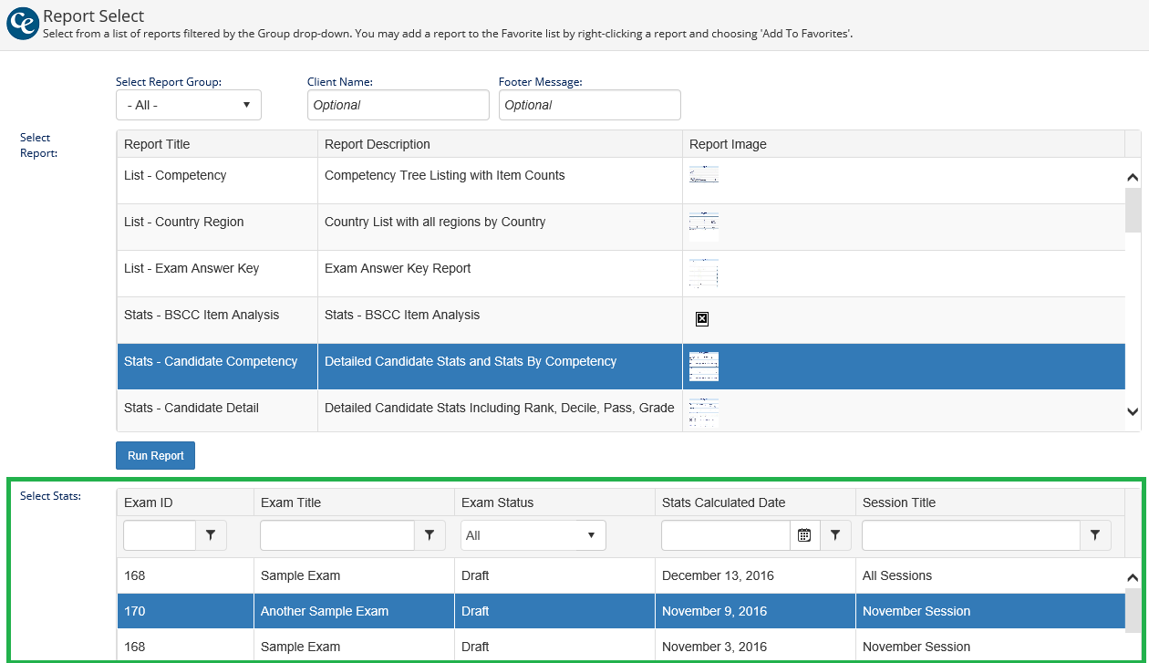Screen dimensions: 1149x663
Task: Click the Session Title filter text box
Action: click(970, 535)
